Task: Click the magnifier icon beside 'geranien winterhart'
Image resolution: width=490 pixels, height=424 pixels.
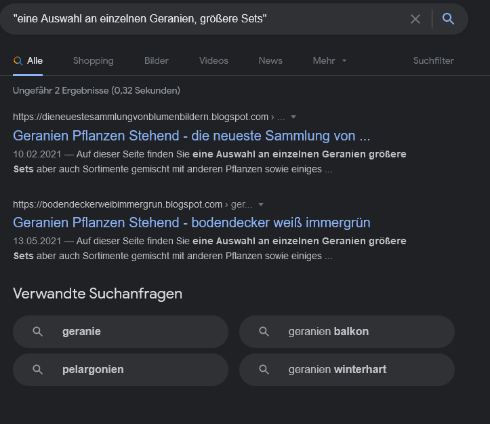Action: pyautogui.click(x=264, y=370)
